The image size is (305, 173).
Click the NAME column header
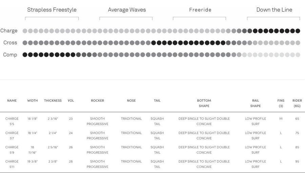pyautogui.click(x=12, y=100)
